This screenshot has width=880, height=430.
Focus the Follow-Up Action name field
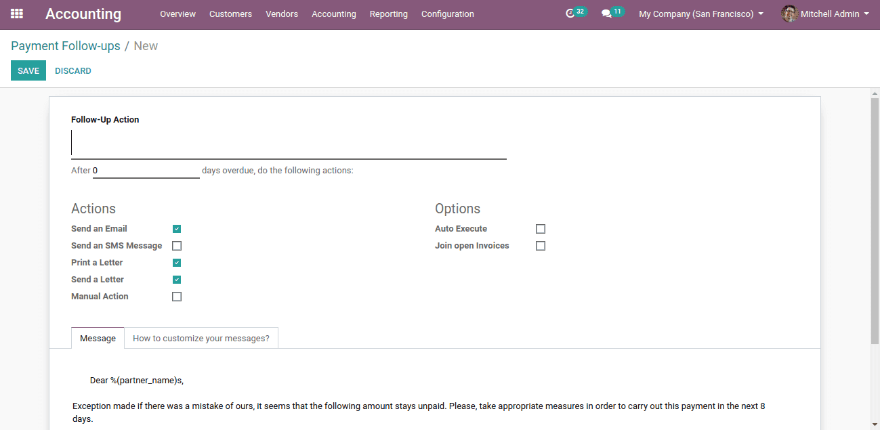(x=289, y=144)
